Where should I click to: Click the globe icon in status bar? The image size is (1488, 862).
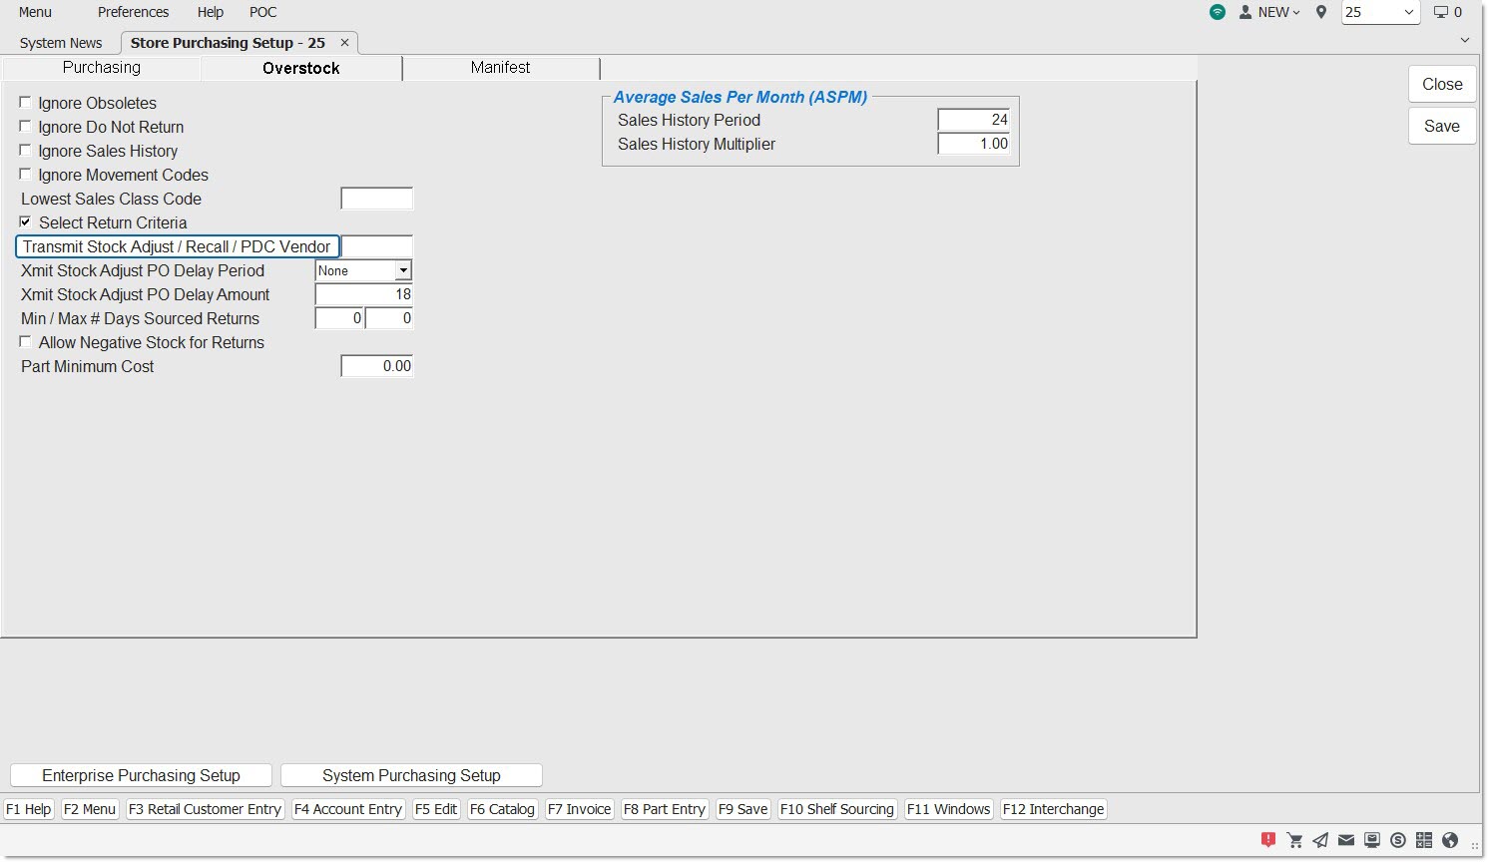pyautogui.click(x=1450, y=840)
